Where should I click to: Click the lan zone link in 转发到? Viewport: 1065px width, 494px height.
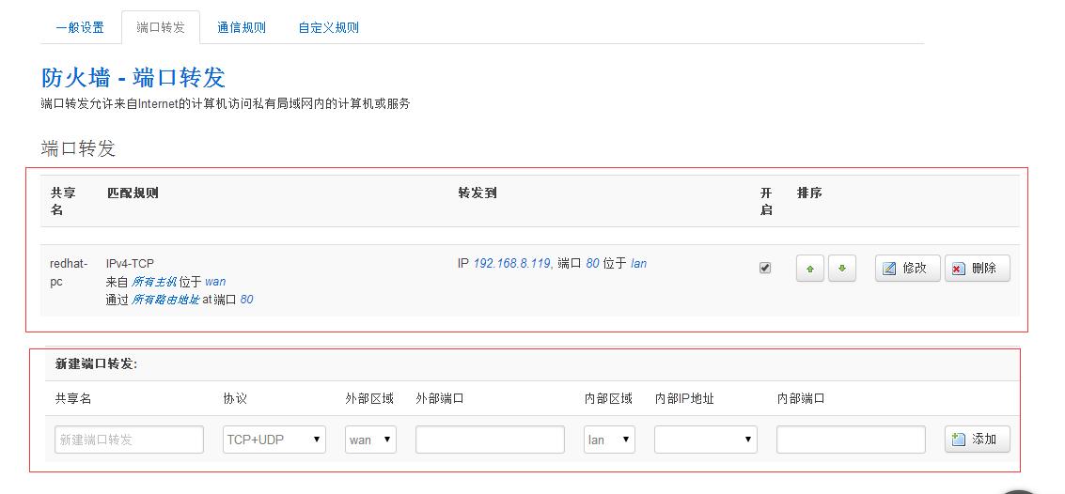tap(638, 263)
